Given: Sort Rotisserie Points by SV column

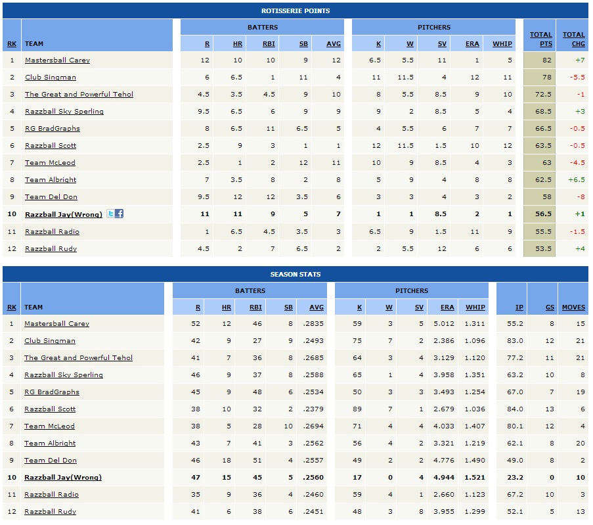Looking at the screenshot, I should click(442, 44).
